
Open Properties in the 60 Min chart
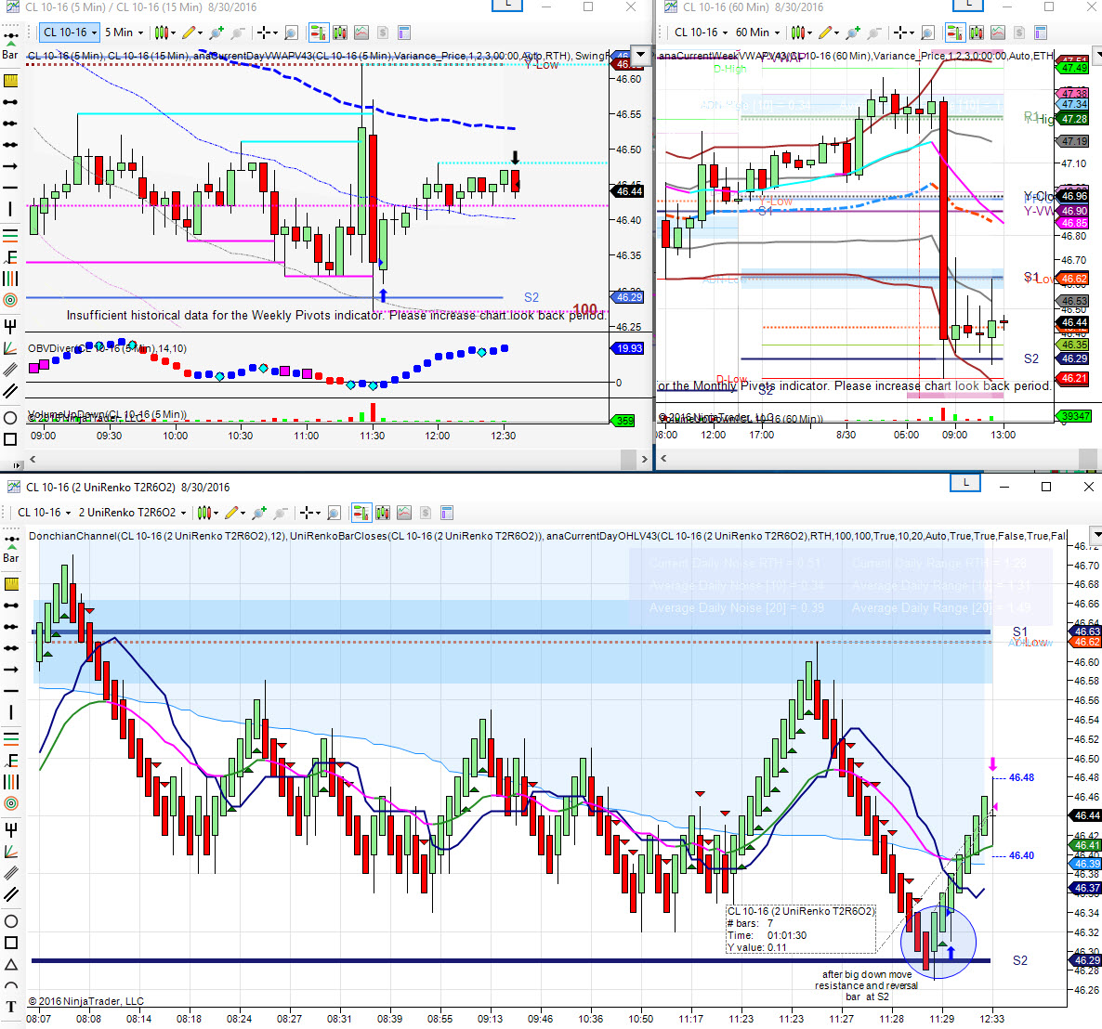[x=1041, y=33]
